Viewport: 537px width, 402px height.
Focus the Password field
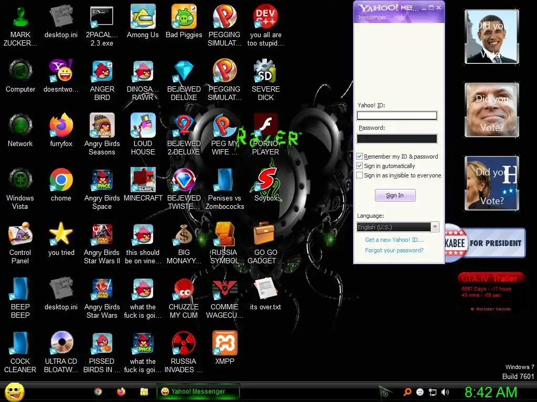397,138
